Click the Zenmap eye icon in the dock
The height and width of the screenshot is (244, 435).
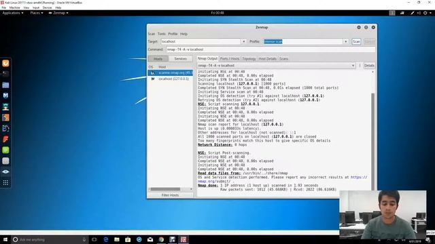[5, 171]
